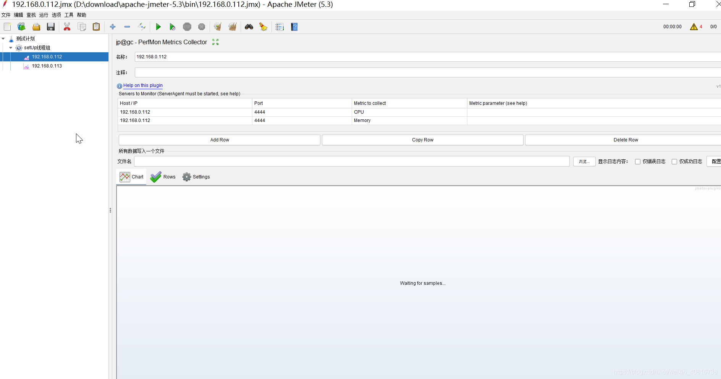Click the Copy icon in toolbar
721x379 pixels.
tap(82, 27)
